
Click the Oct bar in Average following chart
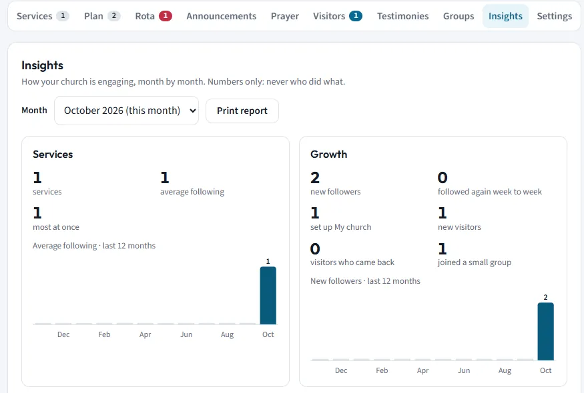point(268,296)
